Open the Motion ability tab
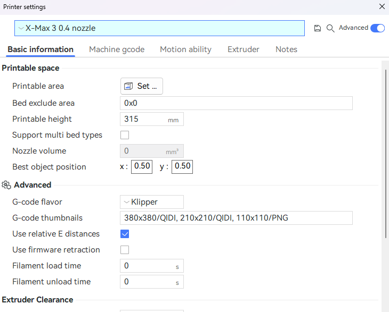The image size is (389, 312). click(185, 49)
